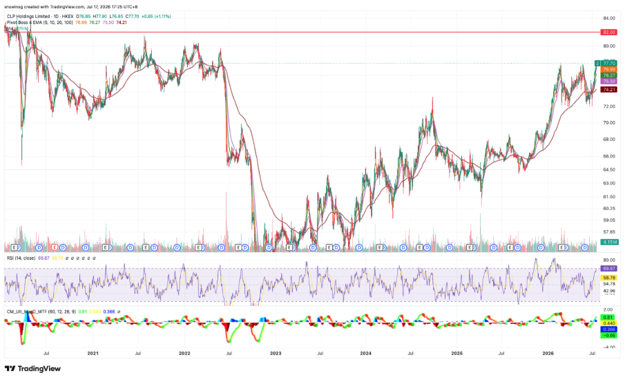
Task: Select the 'Pivot Boss 4 EMA' indicator legend
Action: (x=39, y=23)
